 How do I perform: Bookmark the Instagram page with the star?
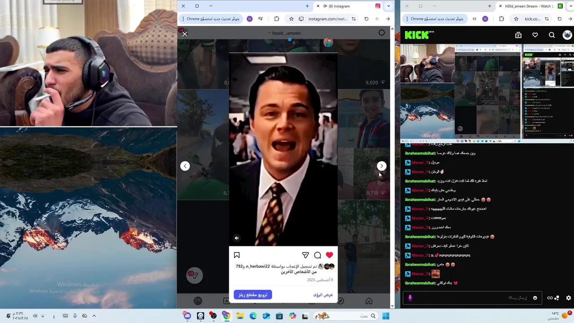(x=291, y=19)
